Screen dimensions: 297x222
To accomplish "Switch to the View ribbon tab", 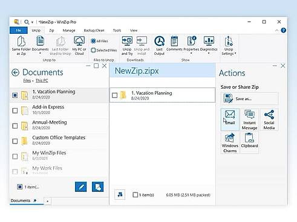I will point(134,30).
